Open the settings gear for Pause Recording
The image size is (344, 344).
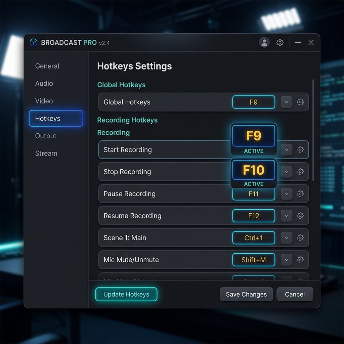click(301, 194)
